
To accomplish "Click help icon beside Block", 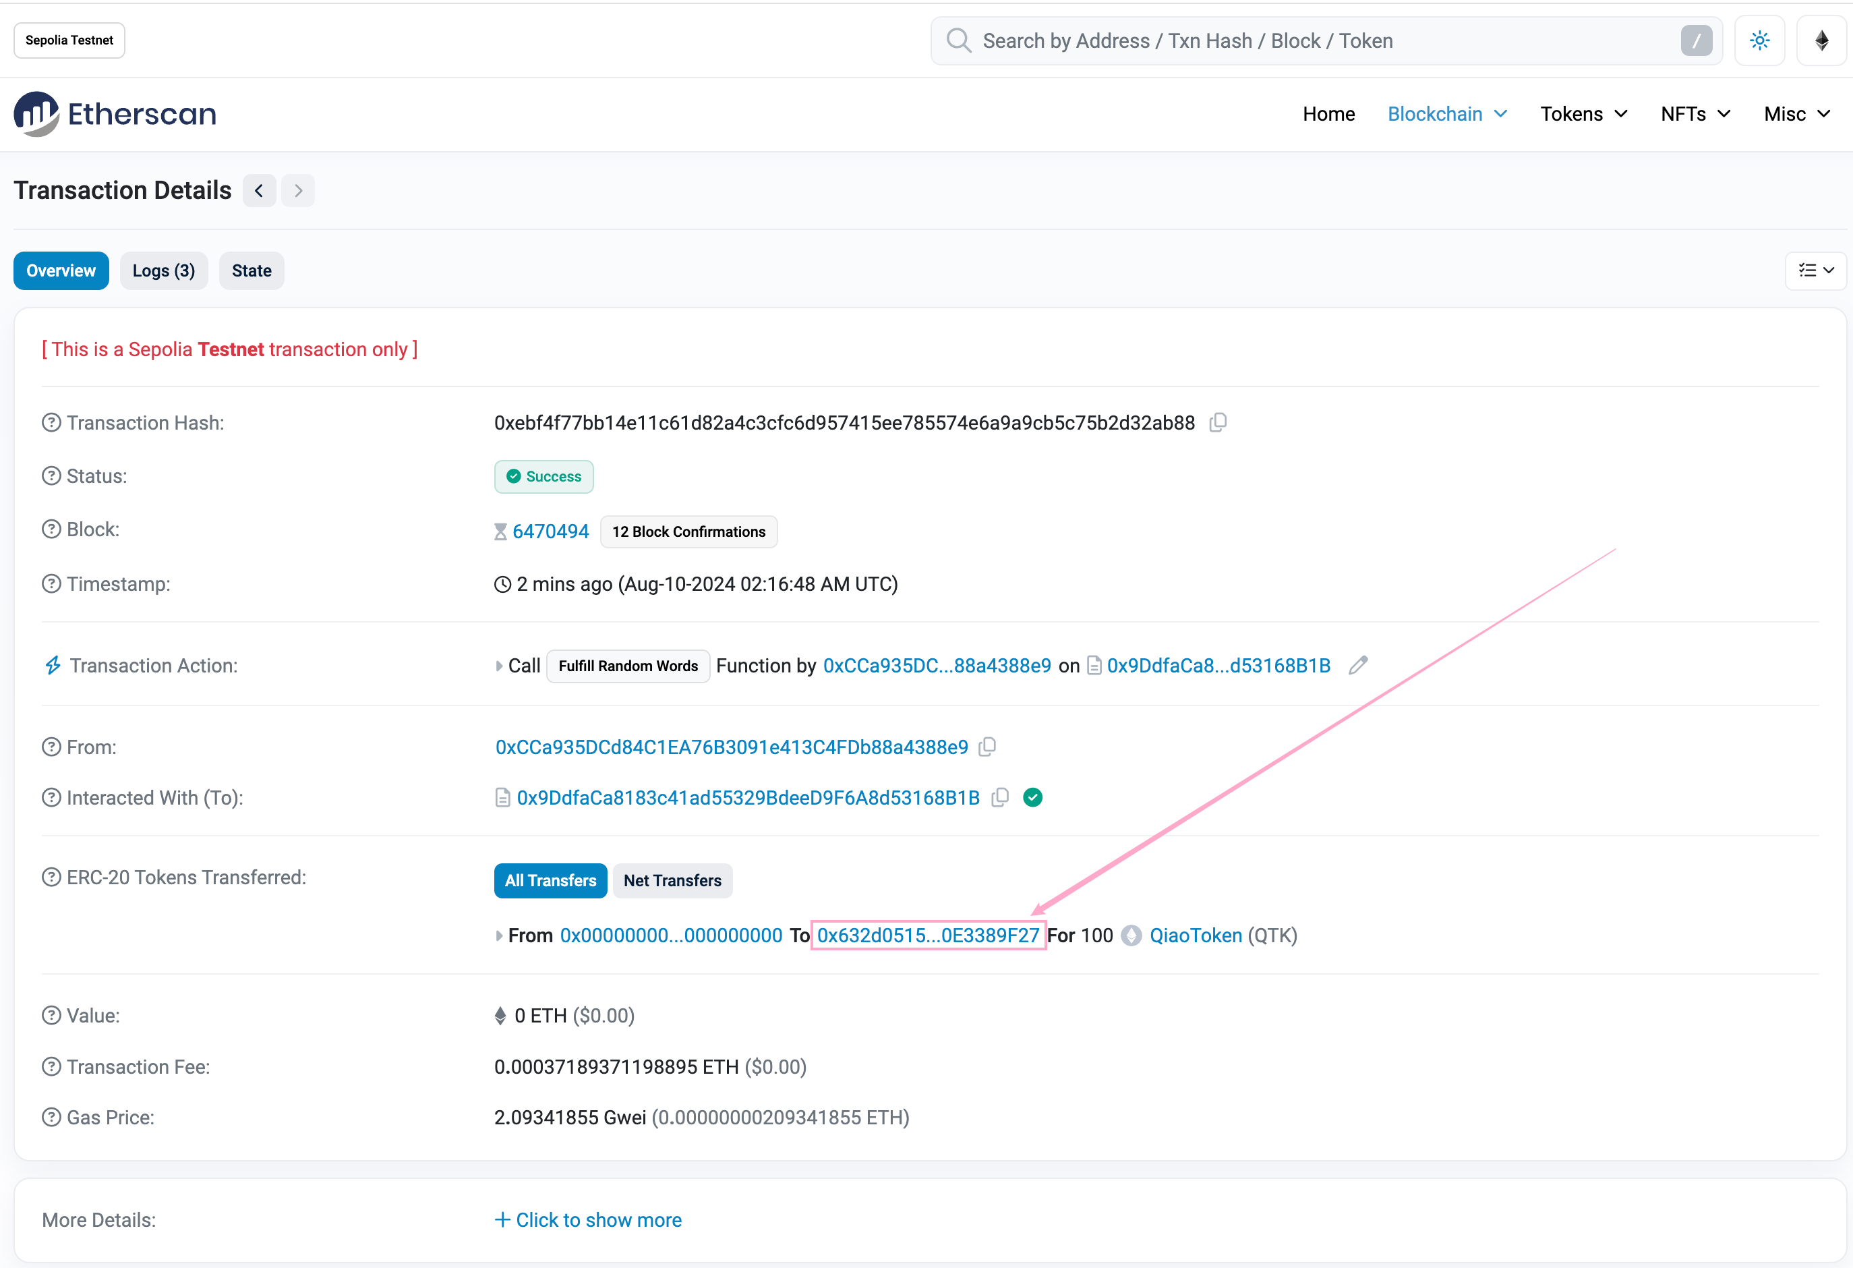I will (x=51, y=529).
